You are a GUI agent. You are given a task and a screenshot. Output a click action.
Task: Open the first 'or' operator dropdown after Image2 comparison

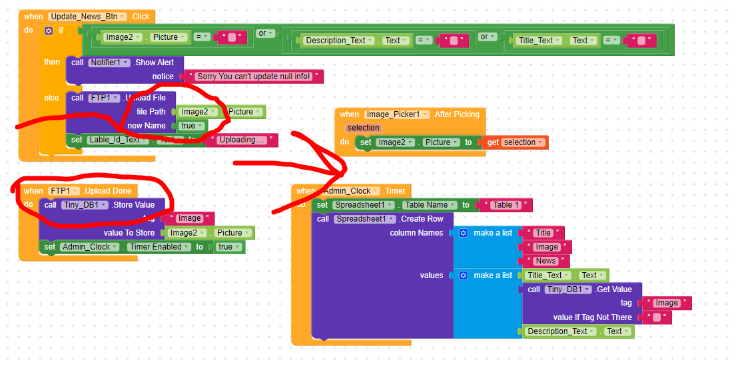pyautogui.click(x=265, y=34)
